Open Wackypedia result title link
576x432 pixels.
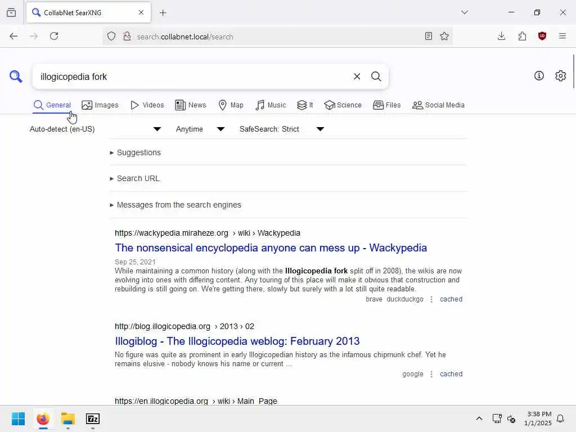pos(271,248)
